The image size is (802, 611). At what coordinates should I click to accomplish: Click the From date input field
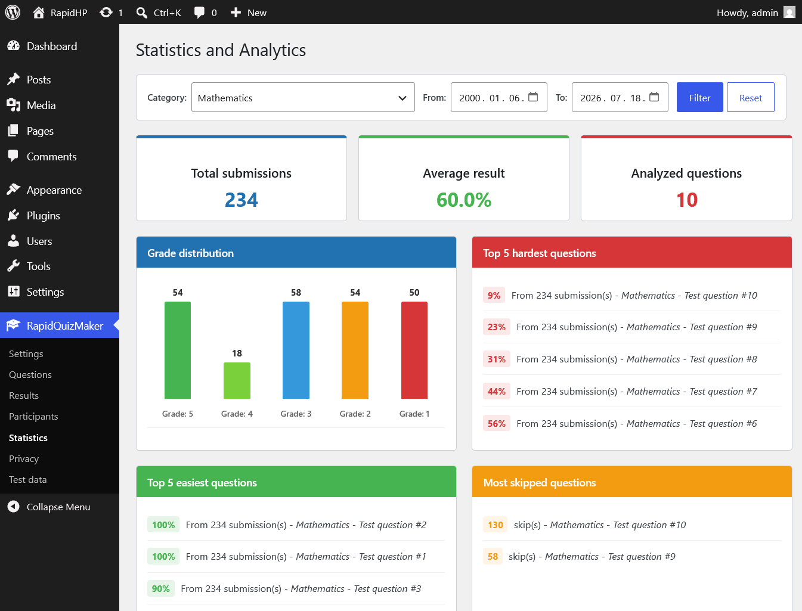tap(499, 97)
